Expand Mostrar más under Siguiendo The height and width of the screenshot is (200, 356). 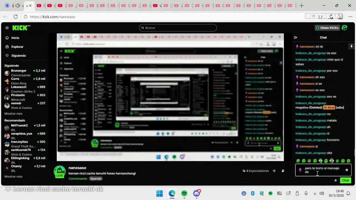[x=13, y=114]
